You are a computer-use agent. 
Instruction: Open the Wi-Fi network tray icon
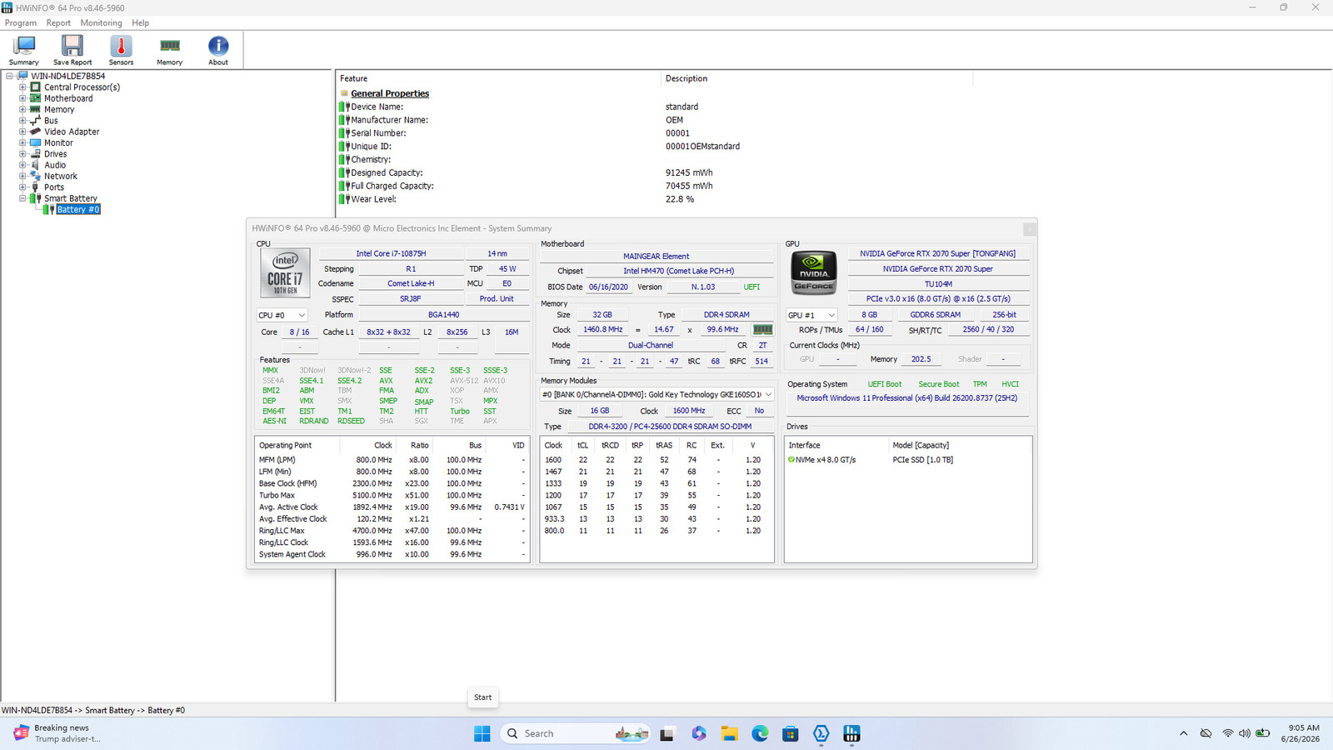(1228, 733)
